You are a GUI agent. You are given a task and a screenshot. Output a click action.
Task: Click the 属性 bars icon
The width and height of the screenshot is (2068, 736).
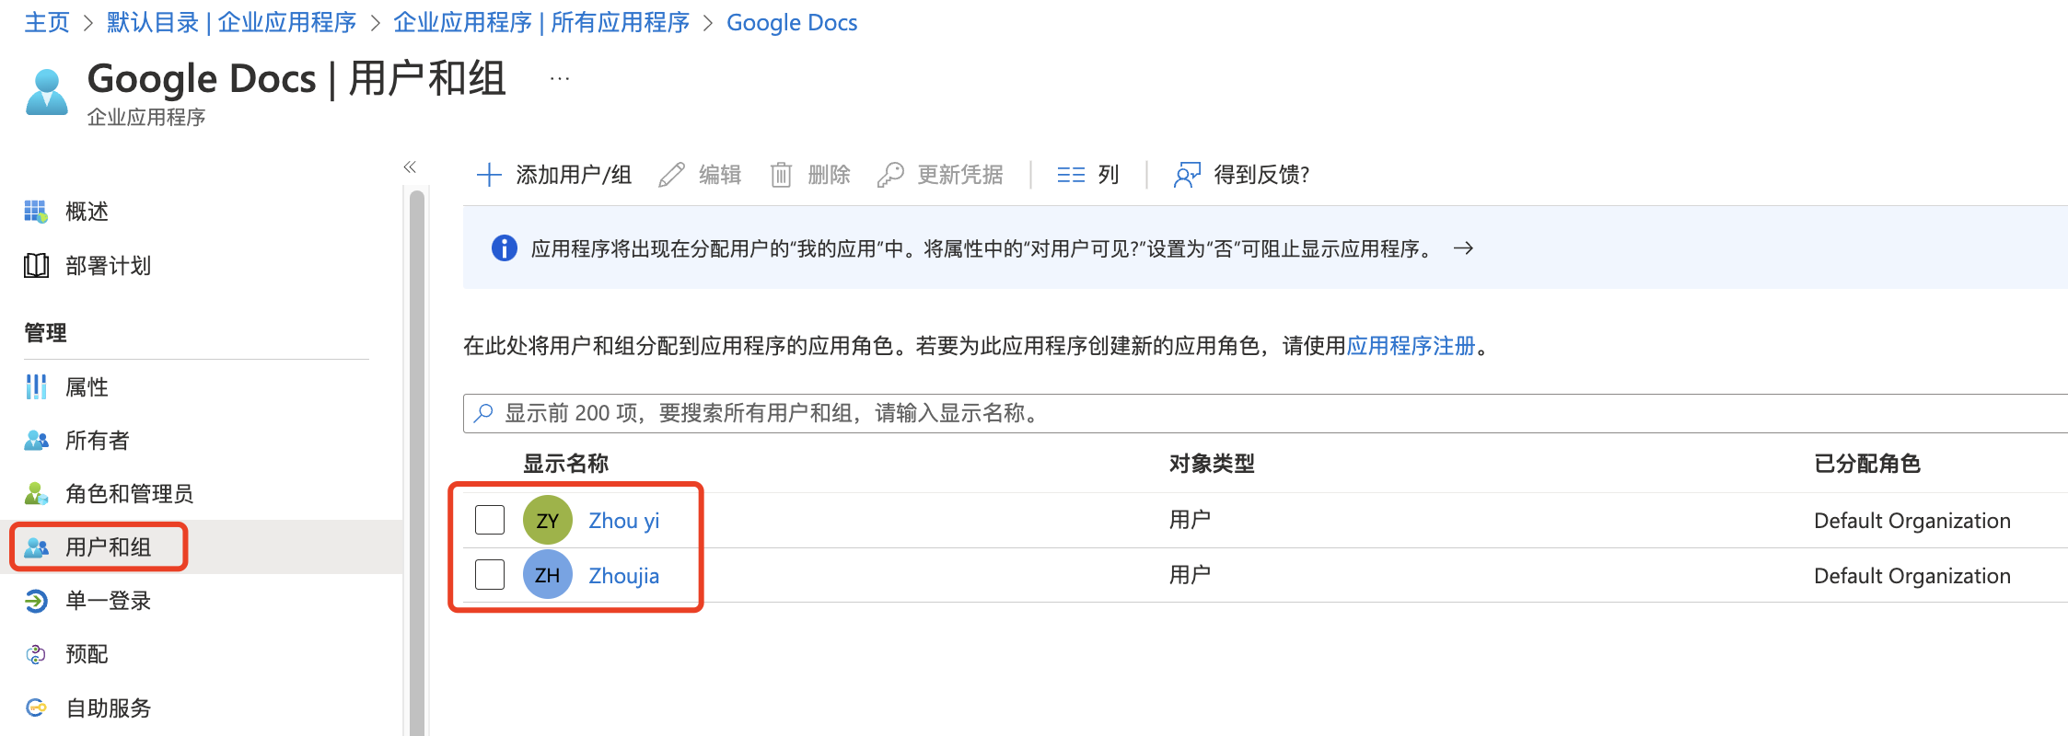(36, 387)
